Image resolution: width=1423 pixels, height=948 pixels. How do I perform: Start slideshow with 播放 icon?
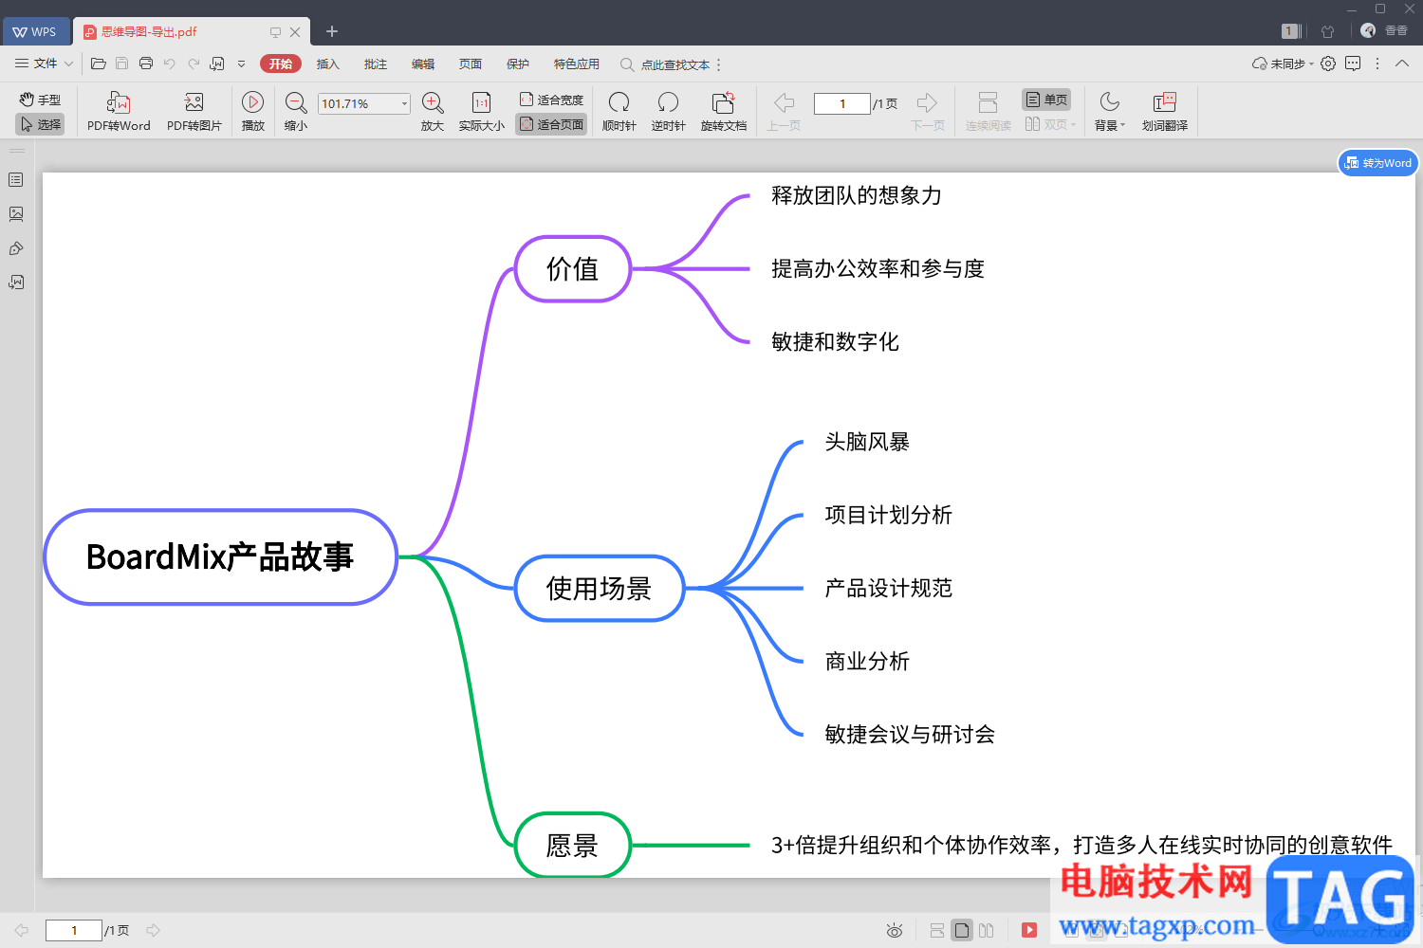tap(252, 112)
